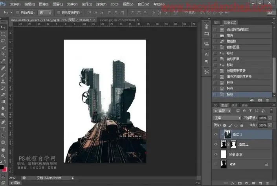The height and width of the screenshot is (186, 277).
Task: Open 文件(F) menu
Action: pyautogui.click(x=15, y=4)
